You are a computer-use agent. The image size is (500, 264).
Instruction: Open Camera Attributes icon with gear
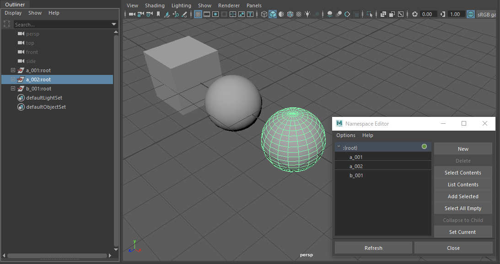(x=149, y=14)
